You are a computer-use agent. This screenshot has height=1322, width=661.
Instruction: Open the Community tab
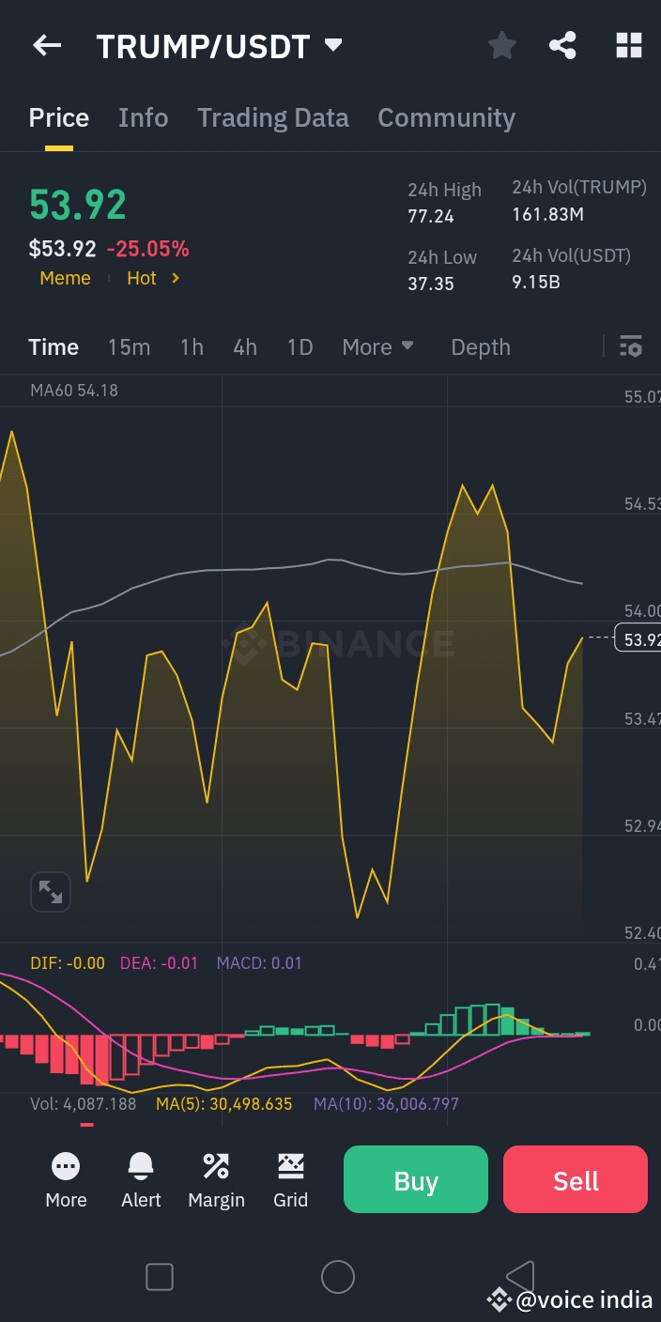click(446, 118)
